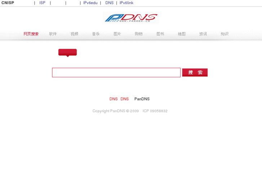Switch to the 图片 tab
This screenshot has height=196, width=262.
[117, 34]
